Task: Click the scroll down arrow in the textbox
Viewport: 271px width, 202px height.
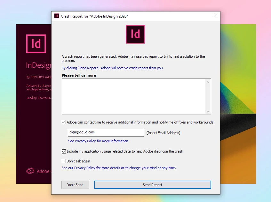Action: (208, 111)
